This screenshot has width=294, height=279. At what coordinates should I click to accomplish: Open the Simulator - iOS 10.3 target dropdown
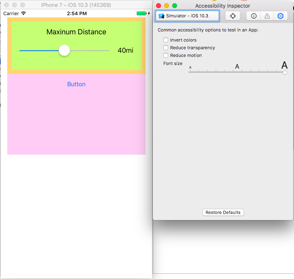[x=187, y=16]
